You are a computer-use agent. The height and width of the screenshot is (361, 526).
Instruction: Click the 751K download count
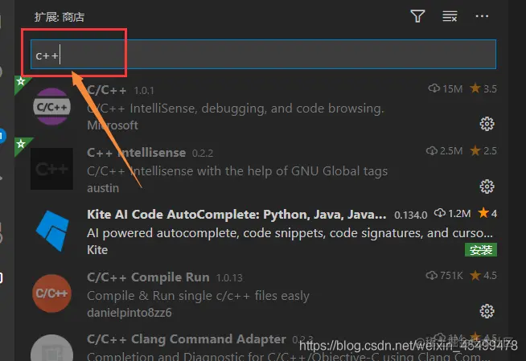tap(444, 276)
